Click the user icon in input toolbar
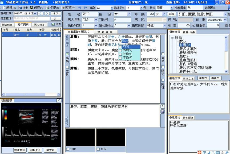The image size is (230, 154). click(223, 152)
